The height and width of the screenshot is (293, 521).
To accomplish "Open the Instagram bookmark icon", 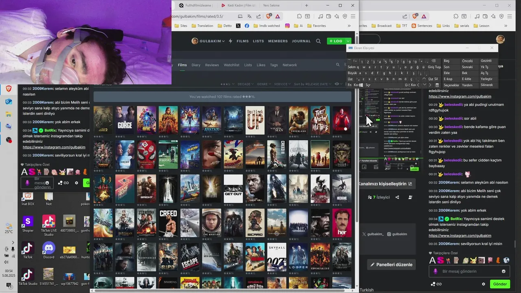I will pos(287,26).
